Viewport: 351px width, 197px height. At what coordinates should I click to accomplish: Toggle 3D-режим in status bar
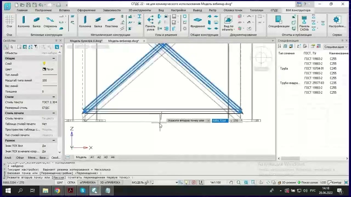point(287,182)
